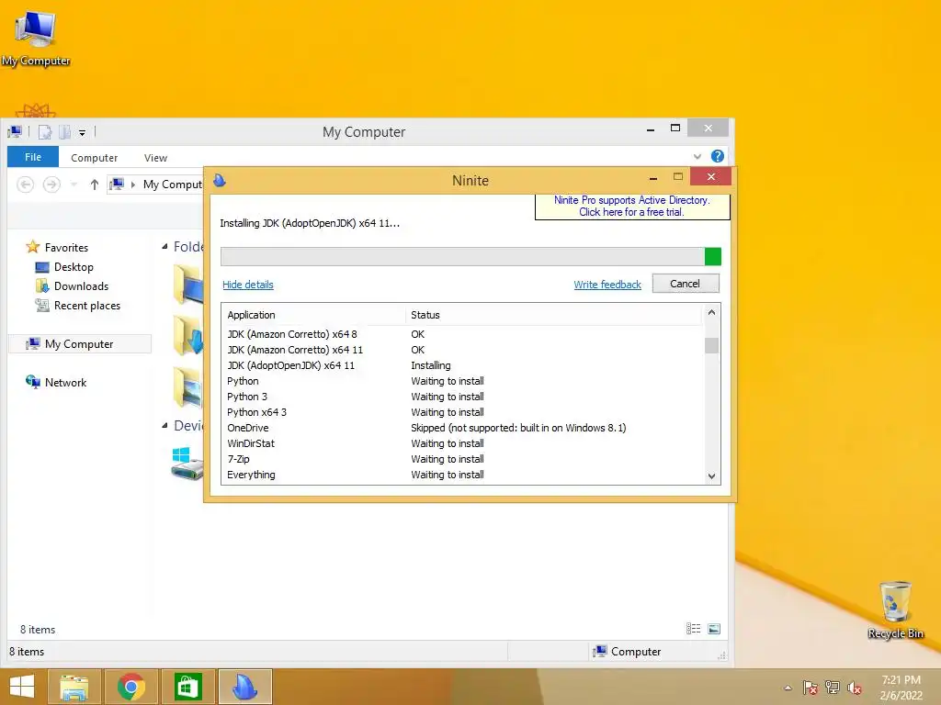The width and height of the screenshot is (941, 705).
Task: Collapse the Devices group in Explorer
Action: 164,426
